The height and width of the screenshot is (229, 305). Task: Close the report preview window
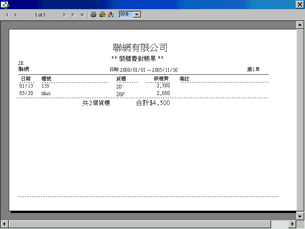click(300, 4)
